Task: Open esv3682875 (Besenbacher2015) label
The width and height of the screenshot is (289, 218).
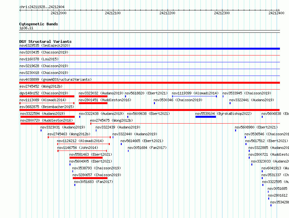Action: (x=47, y=107)
